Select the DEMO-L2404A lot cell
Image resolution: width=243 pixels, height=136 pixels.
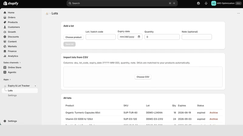[x=154, y=113]
